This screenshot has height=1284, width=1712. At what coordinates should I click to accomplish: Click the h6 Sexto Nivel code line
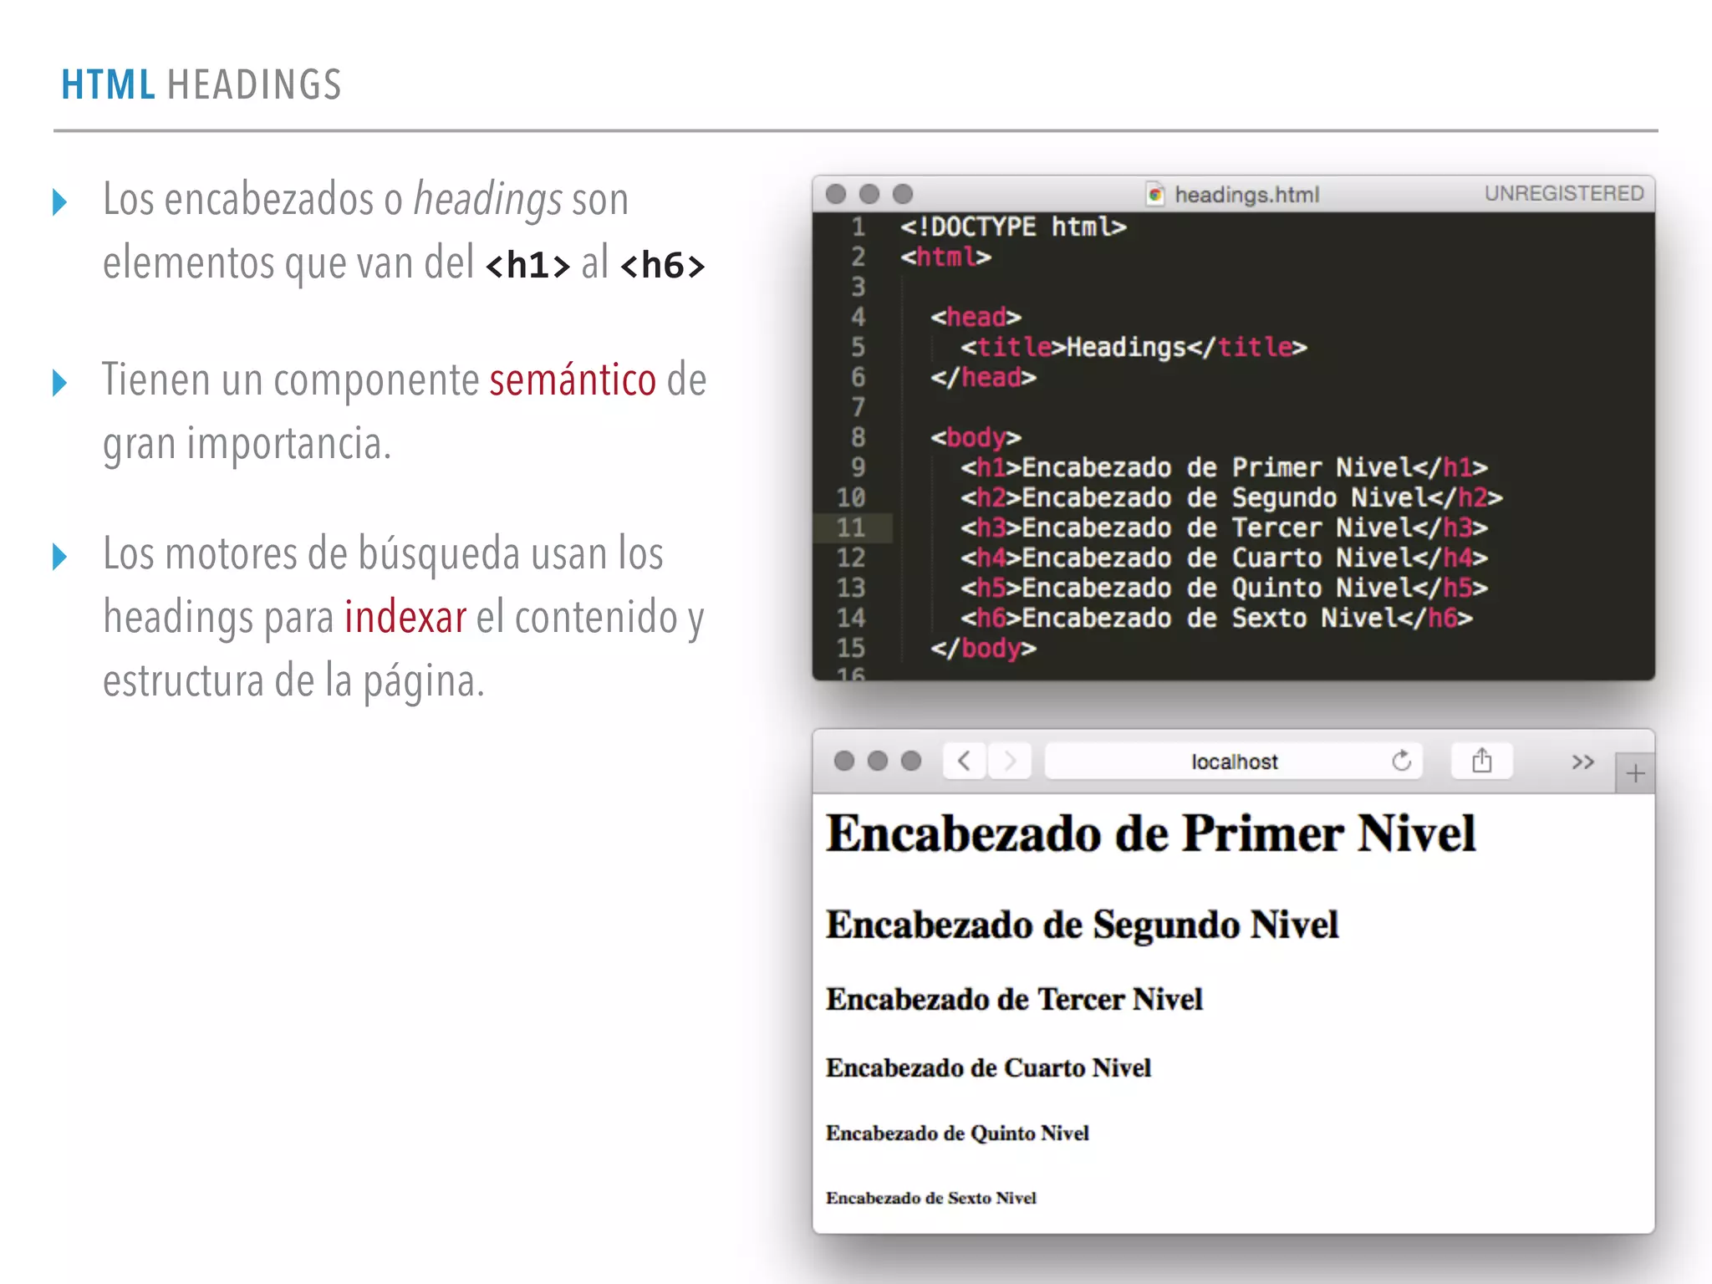(1216, 618)
